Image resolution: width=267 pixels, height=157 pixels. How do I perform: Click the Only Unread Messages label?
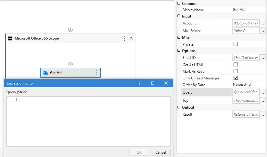click(x=201, y=78)
